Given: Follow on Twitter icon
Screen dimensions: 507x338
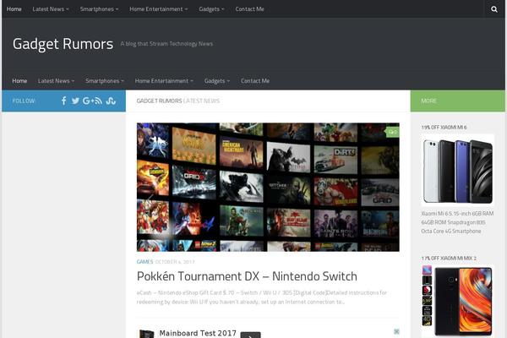Looking at the screenshot, I should coord(76,101).
